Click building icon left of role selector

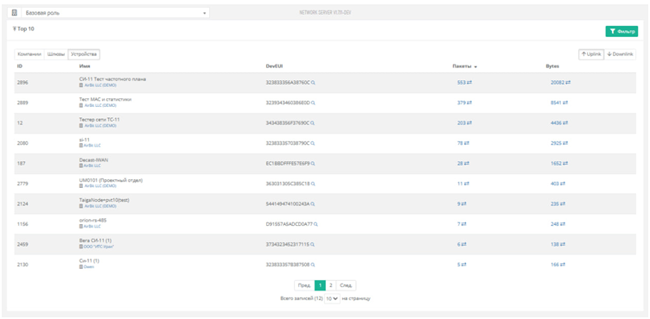coord(14,13)
